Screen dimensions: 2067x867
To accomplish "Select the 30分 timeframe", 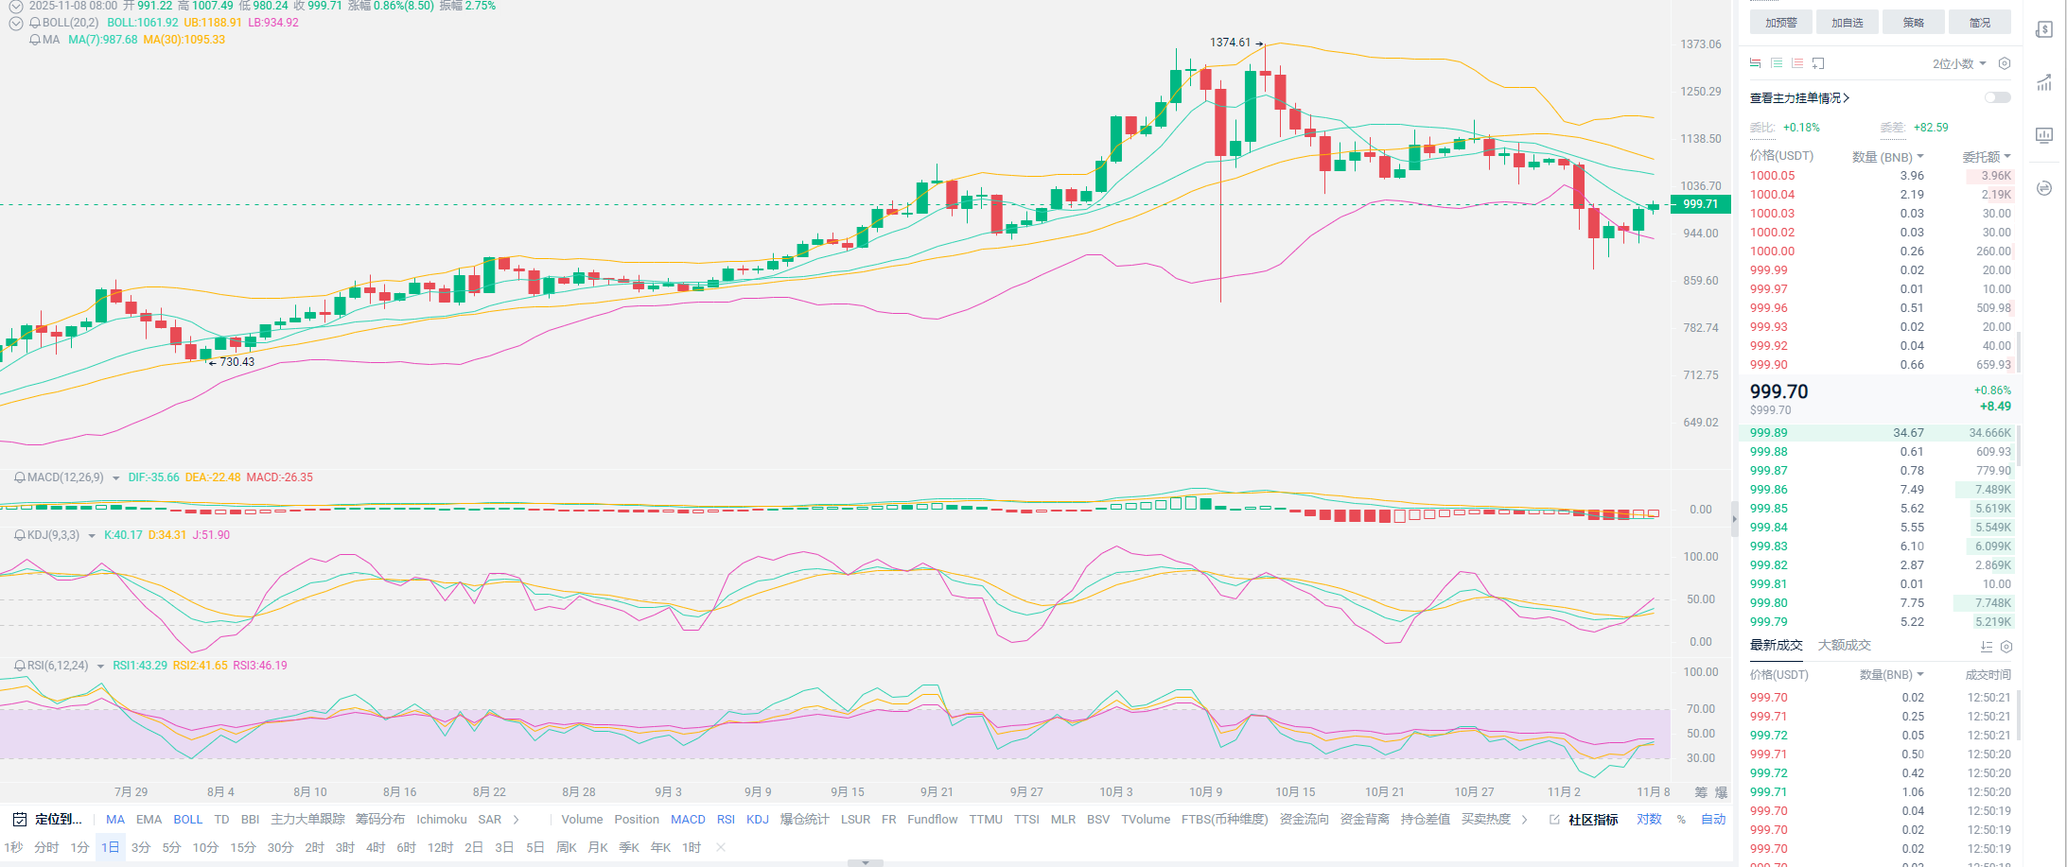I will [280, 847].
